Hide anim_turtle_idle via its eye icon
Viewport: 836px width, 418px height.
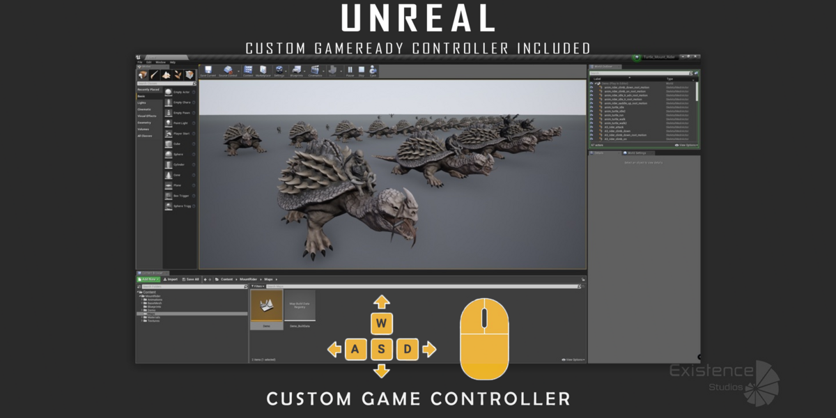click(x=591, y=107)
